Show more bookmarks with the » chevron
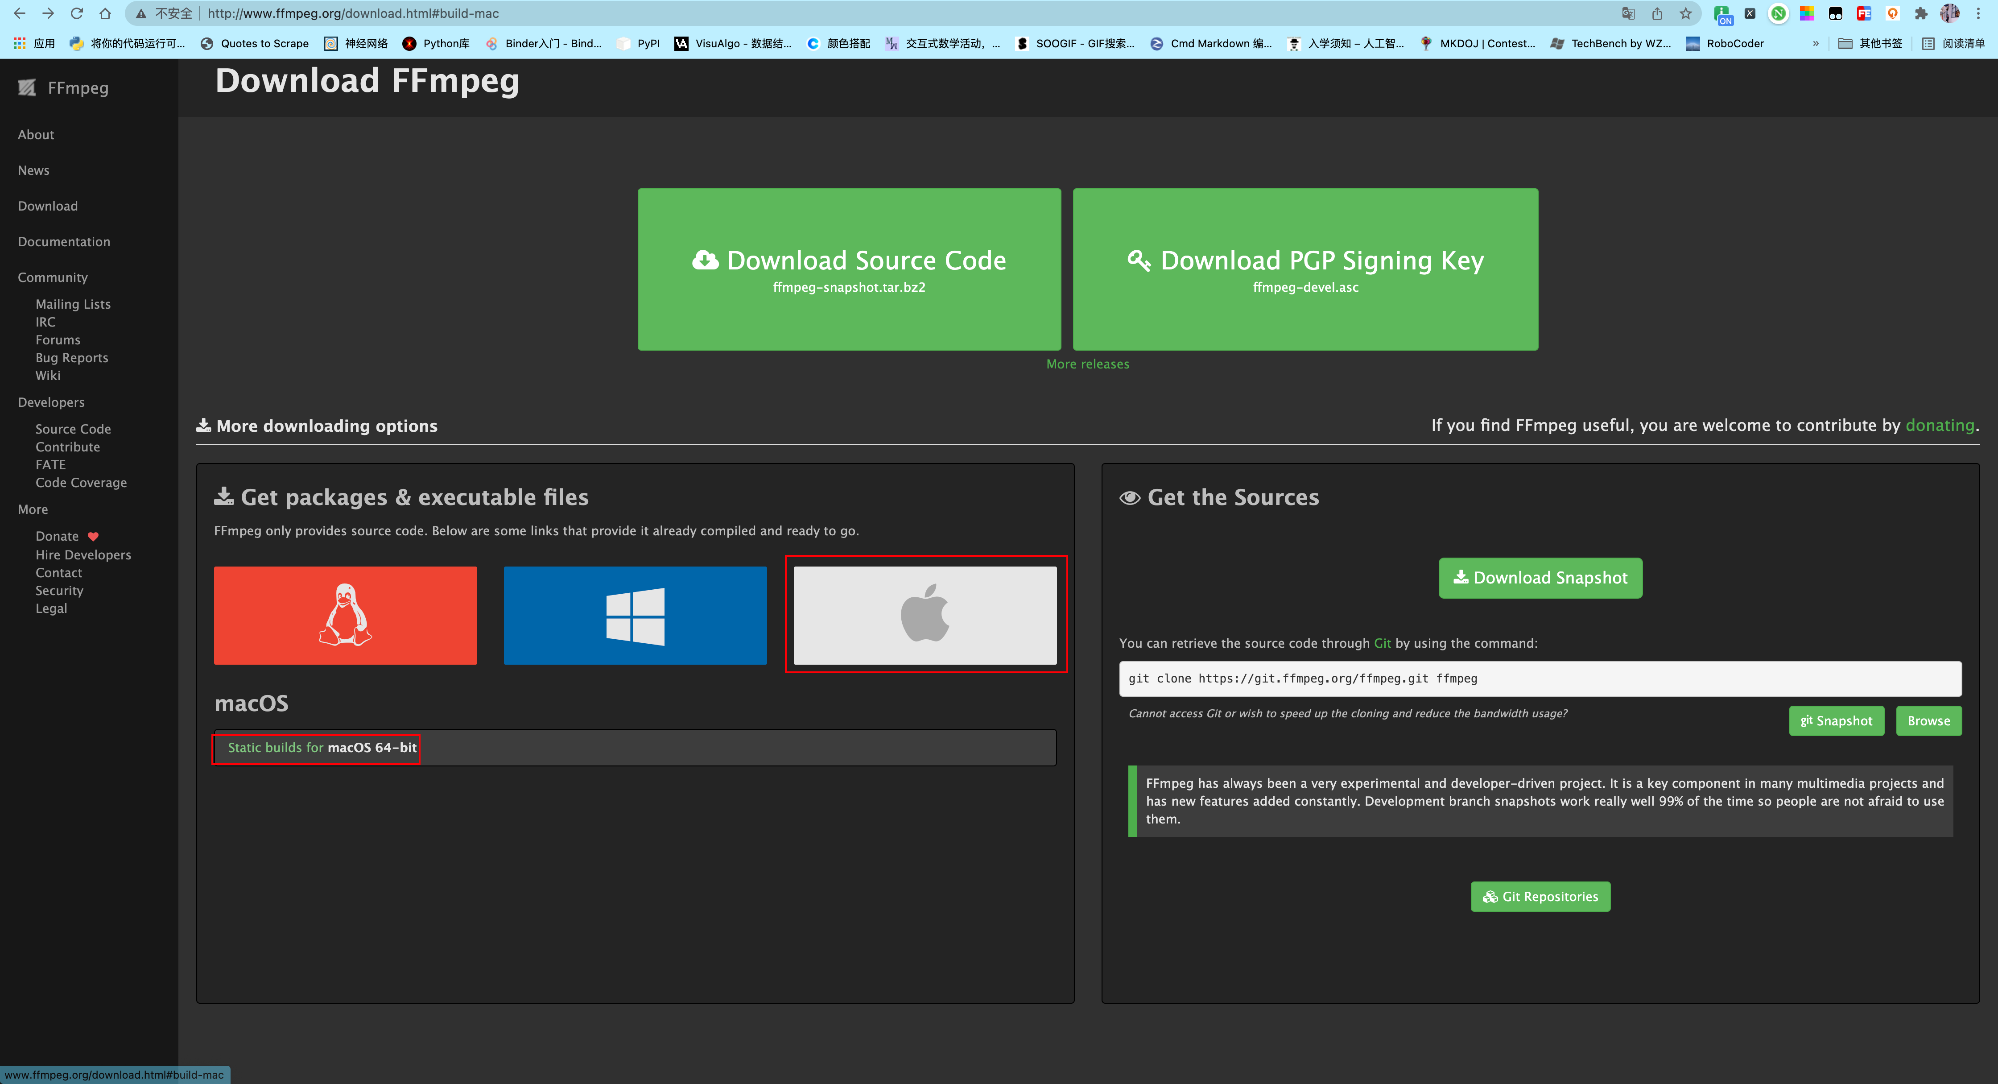1998x1084 pixels. coord(1816,43)
